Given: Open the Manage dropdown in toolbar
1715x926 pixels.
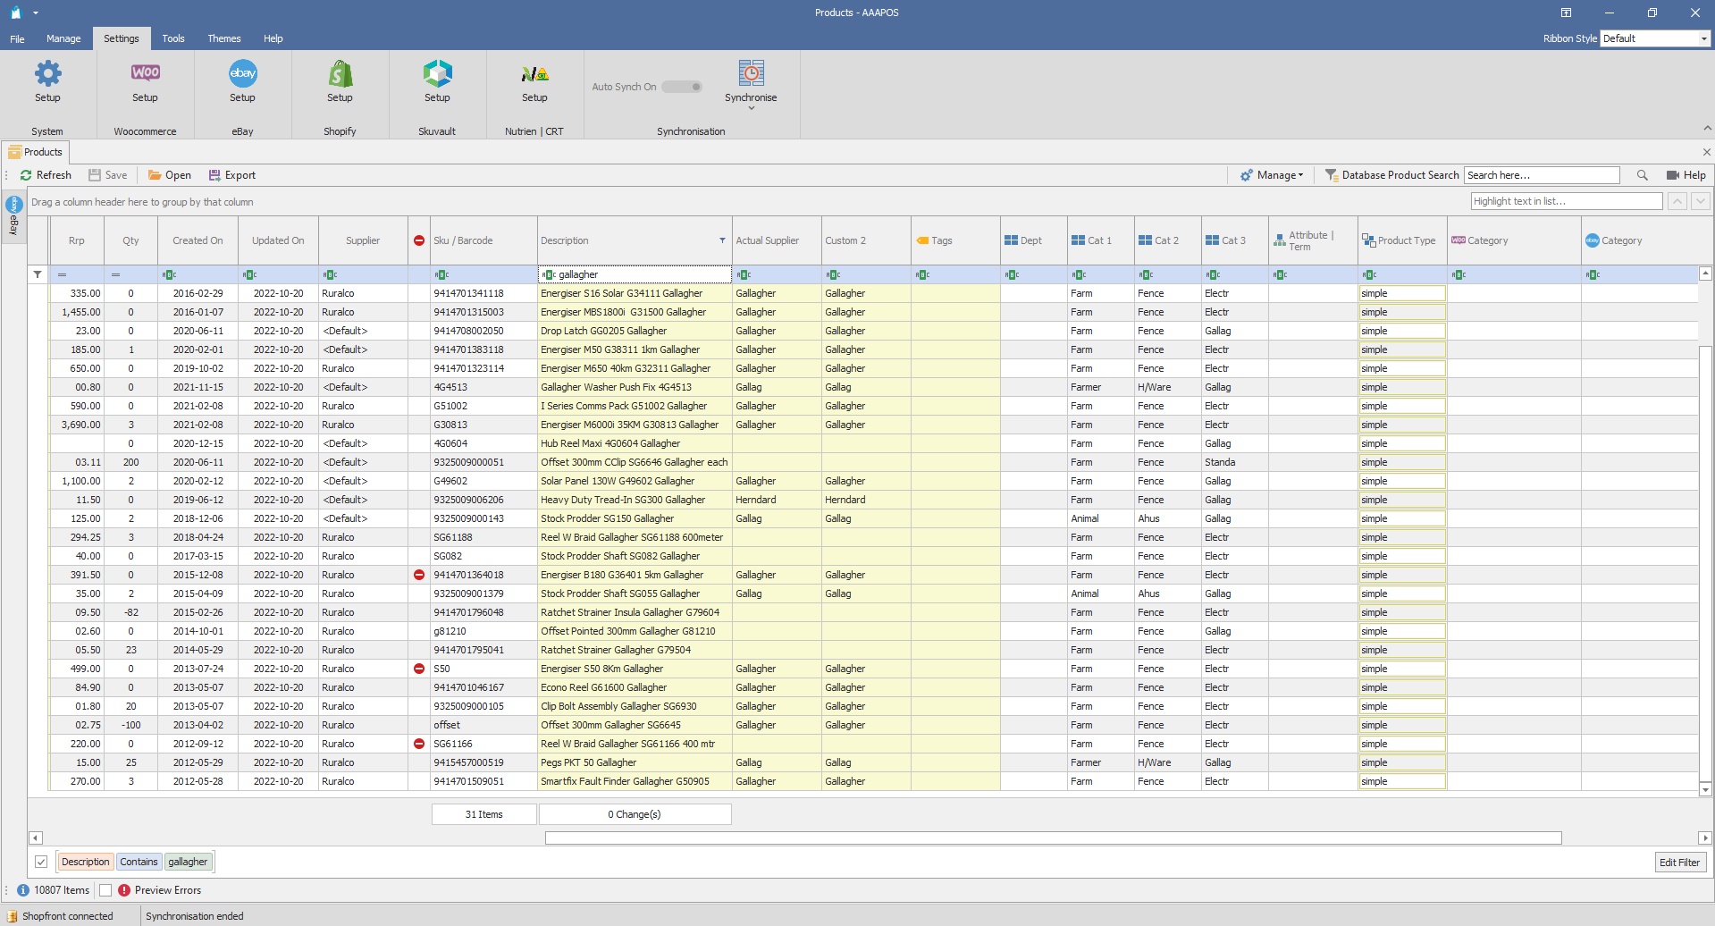Looking at the screenshot, I should pyautogui.click(x=1272, y=175).
